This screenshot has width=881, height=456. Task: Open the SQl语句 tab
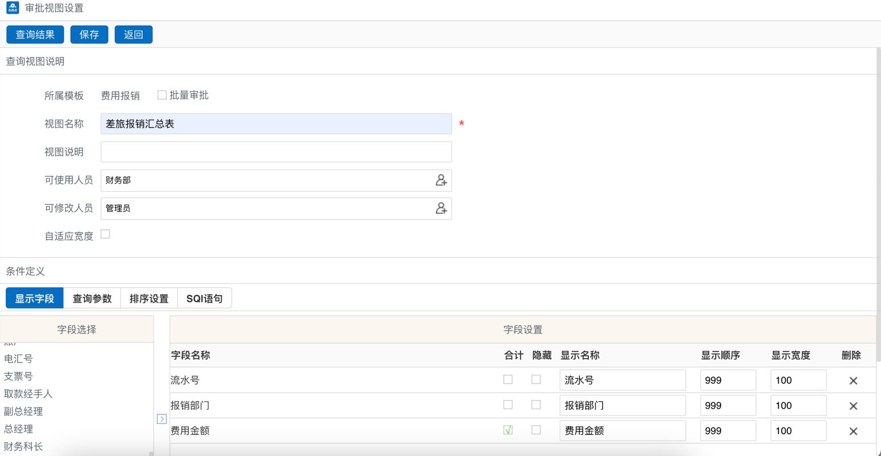[204, 299]
